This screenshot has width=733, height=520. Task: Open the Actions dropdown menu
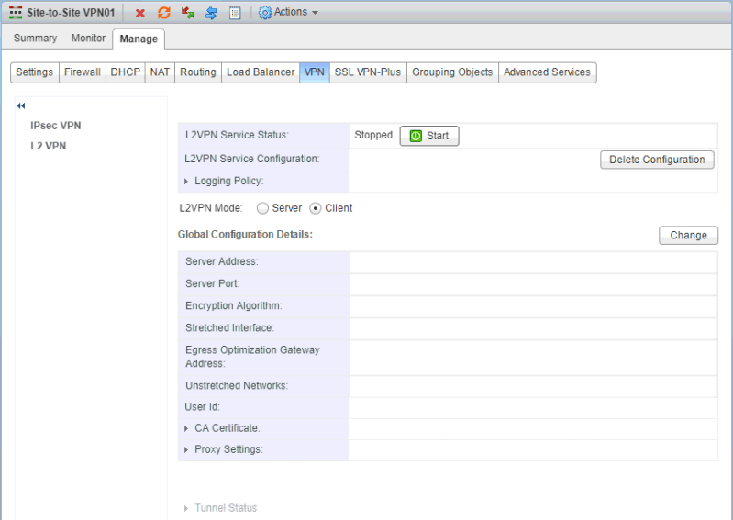point(295,13)
